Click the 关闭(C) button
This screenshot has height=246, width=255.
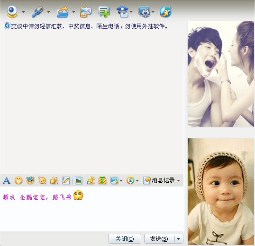(125, 238)
